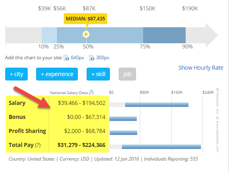The image size is (229, 173).
Task: Click the $160K axis label
Action: [x=177, y=93]
